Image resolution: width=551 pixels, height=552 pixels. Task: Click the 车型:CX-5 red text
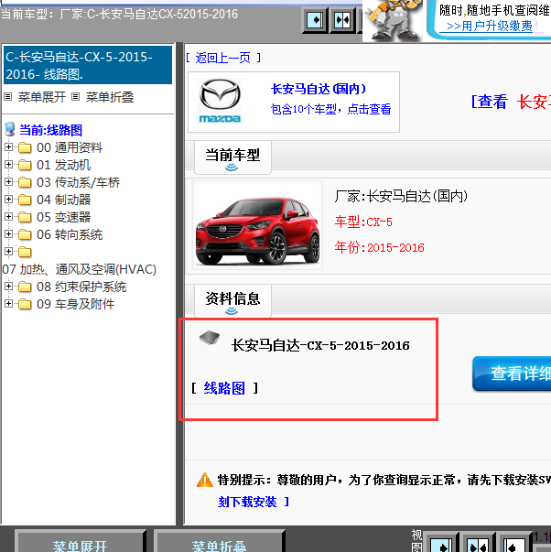coord(363,222)
